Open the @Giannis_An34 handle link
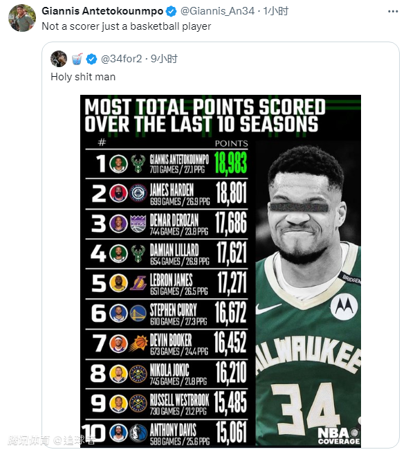This screenshot has height=452, width=406. [x=217, y=11]
